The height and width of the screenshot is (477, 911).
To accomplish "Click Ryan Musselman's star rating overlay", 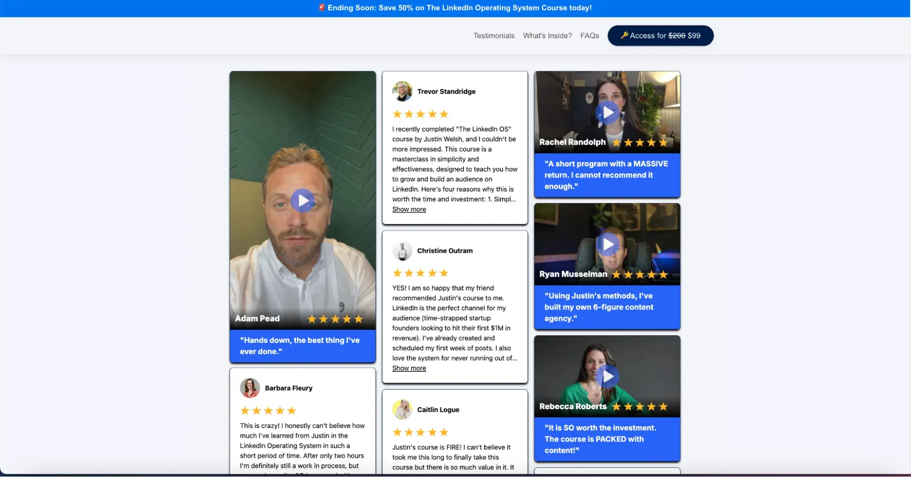I will click(x=640, y=275).
